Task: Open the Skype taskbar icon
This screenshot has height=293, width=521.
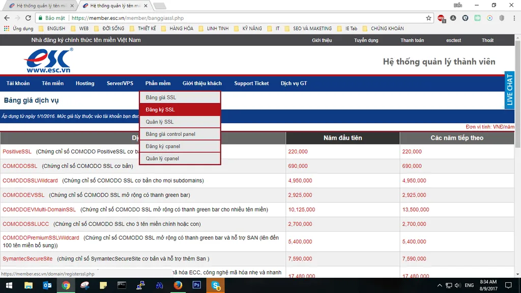Action: click(215, 285)
